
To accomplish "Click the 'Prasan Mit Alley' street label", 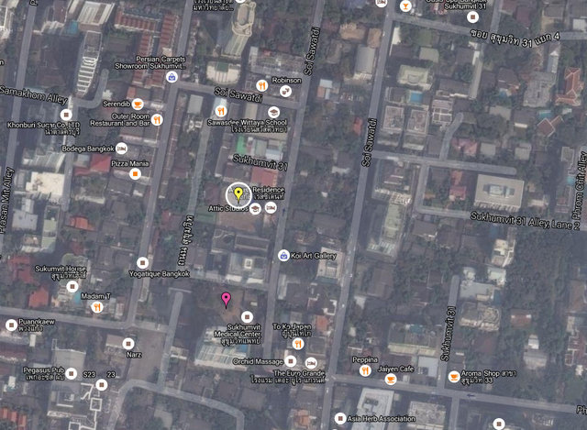I will pos(6,201).
